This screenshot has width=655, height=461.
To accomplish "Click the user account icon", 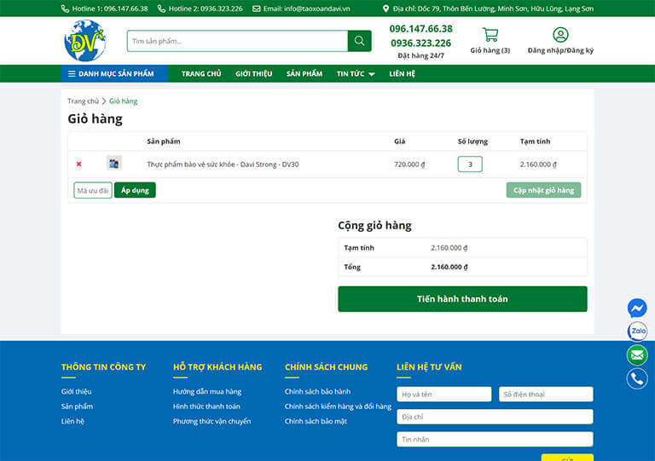I will (560, 35).
